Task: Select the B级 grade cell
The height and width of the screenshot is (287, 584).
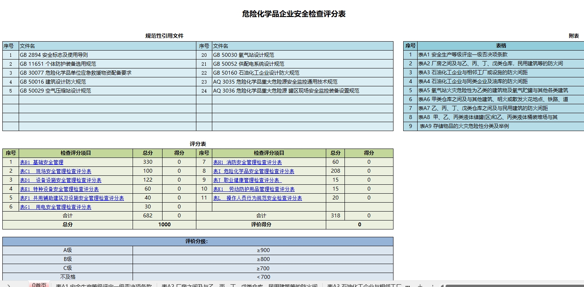Action: [x=68, y=259]
